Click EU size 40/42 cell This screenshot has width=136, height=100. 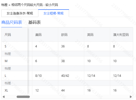(x=71, y=76)
